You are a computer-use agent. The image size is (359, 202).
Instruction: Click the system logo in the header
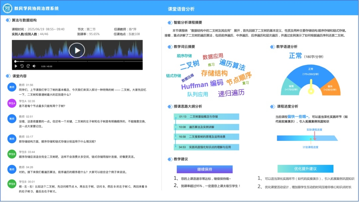coord(7,9)
